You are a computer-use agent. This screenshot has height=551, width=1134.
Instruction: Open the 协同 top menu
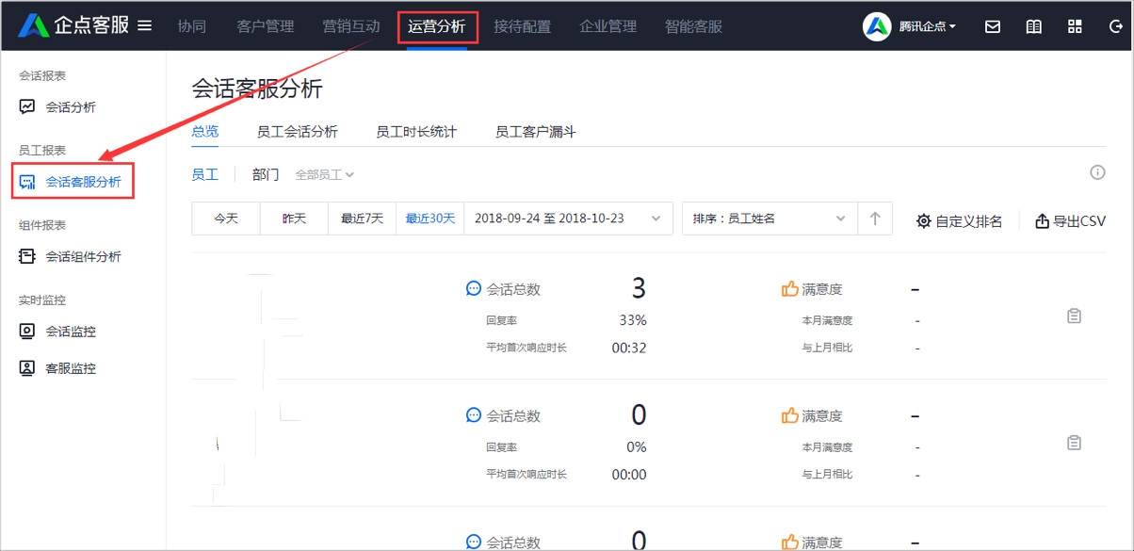[x=191, y=26]
